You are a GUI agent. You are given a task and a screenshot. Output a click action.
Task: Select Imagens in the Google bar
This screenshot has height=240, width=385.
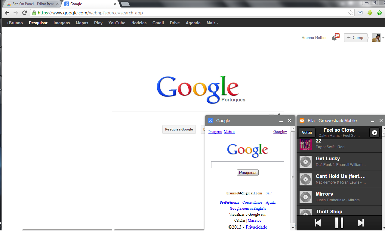point(62,23)
